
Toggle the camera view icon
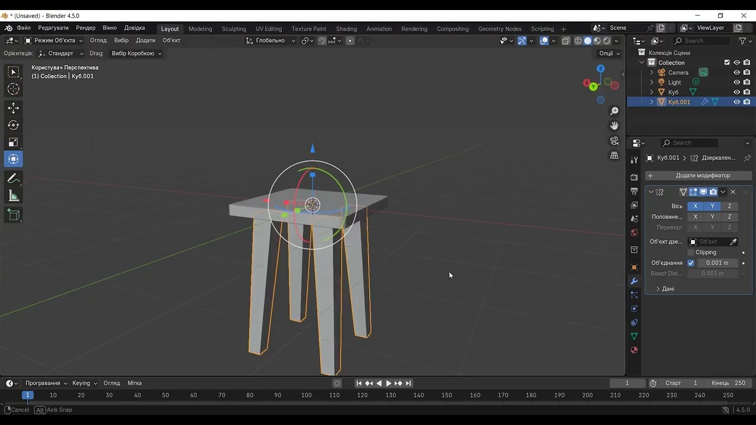coord(614,140)
